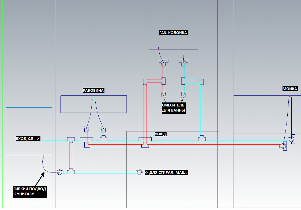The height and width of the screenshot is (210, 301).
Task: Click the hot water bath mixer outlet circle
Action: (x=163, y=95)
